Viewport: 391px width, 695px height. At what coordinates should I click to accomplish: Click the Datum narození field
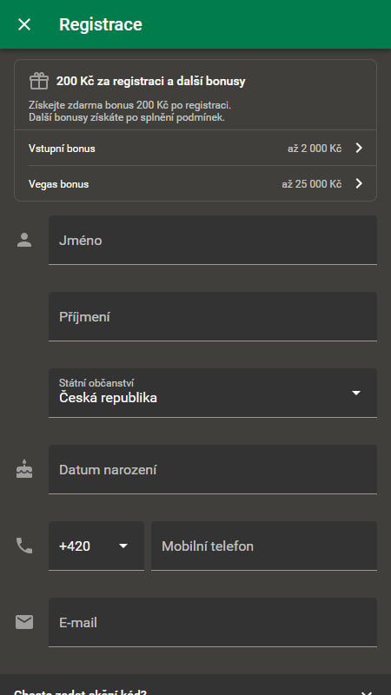213,469
